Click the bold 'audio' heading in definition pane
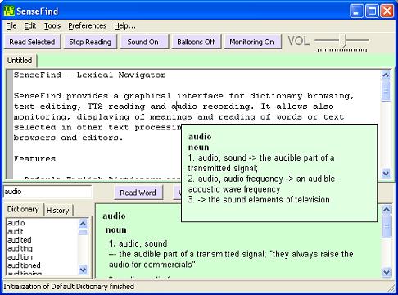This screenshot has height=295, width=398. click(x=114, y=216)
